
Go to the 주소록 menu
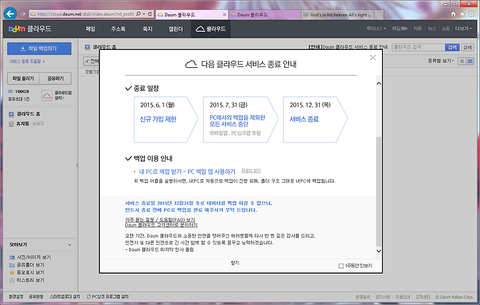[x=118, y=29]
